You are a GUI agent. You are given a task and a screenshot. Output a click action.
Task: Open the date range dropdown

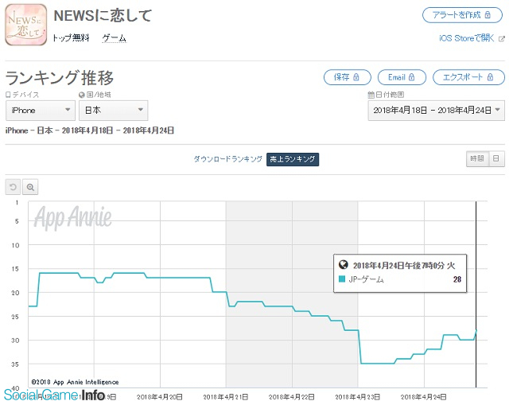[x=437, y=111]
